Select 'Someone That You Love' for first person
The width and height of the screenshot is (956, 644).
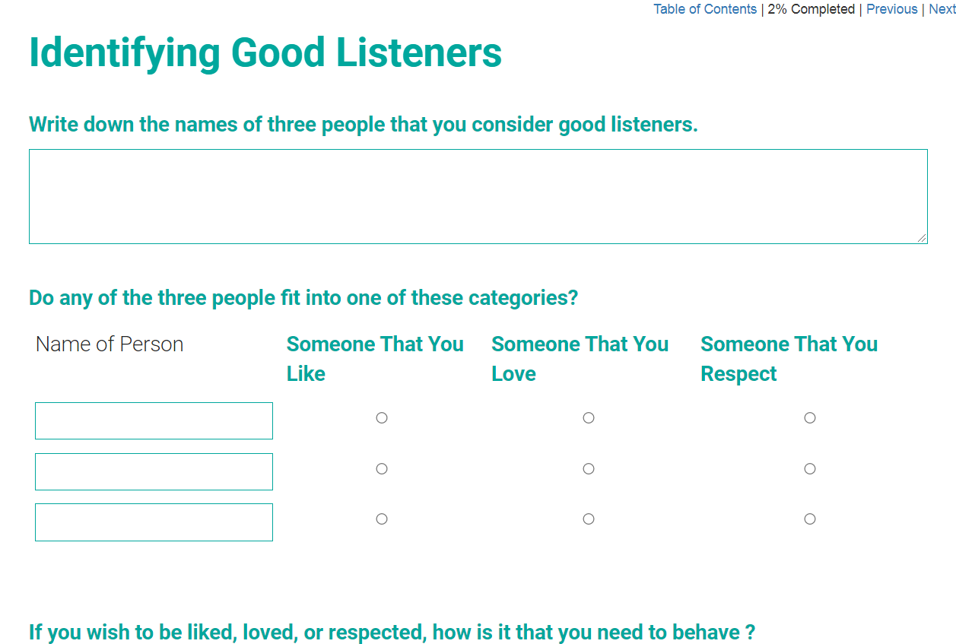tap(589, 417)
